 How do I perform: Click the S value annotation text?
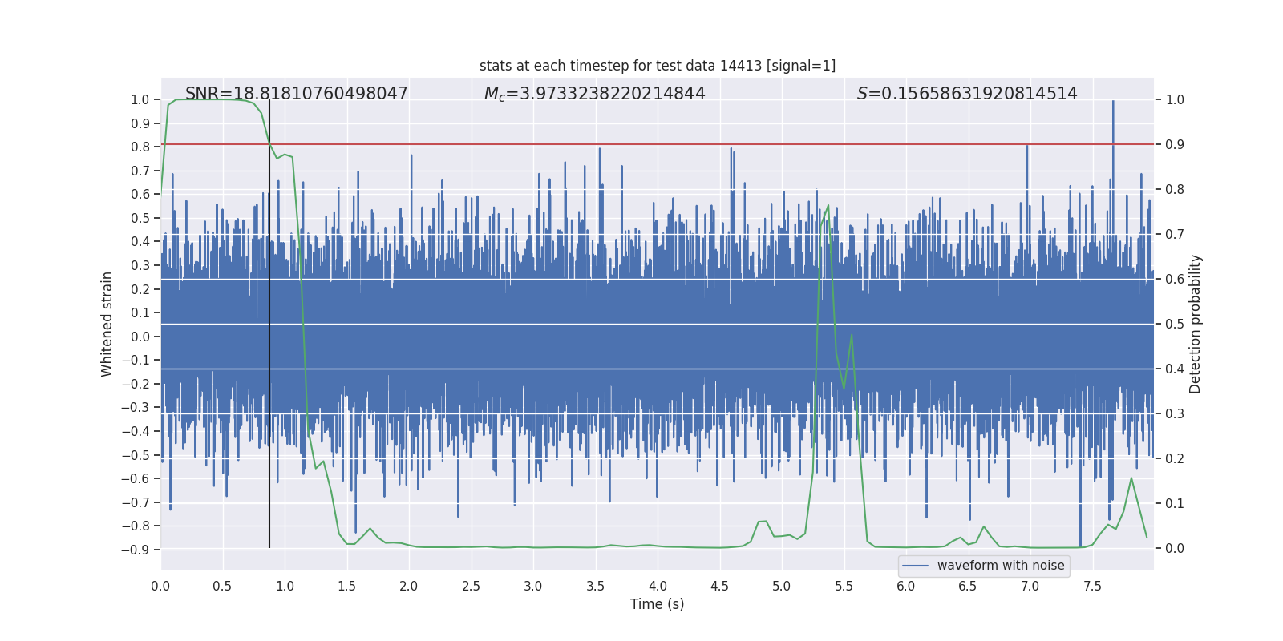tap(966, 94)
